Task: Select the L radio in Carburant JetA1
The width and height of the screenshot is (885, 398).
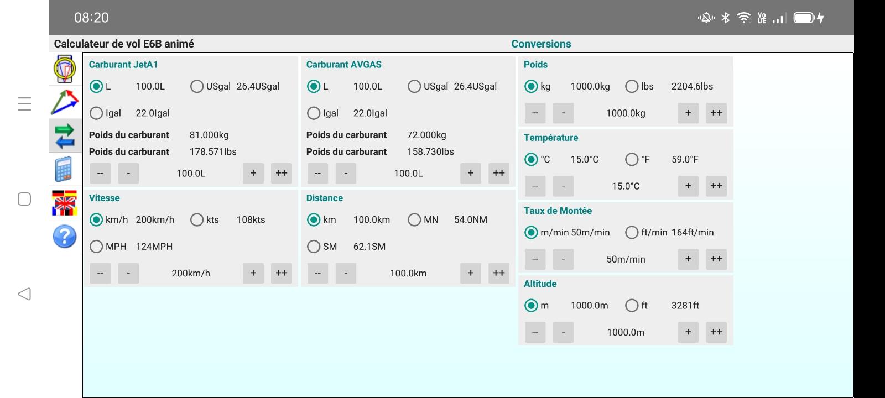Action: [96, 86]
